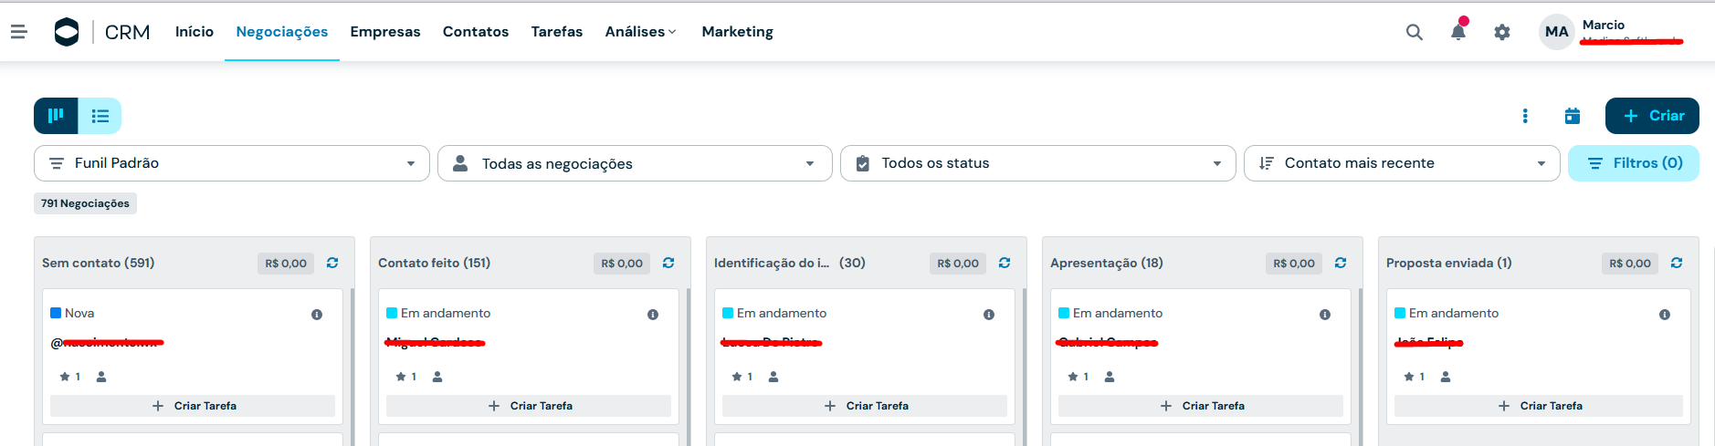Image resolution: width=1715 pixels, height=446 pixels.
Task: Open Tarefas tab
Action: [x=557, y=32]
